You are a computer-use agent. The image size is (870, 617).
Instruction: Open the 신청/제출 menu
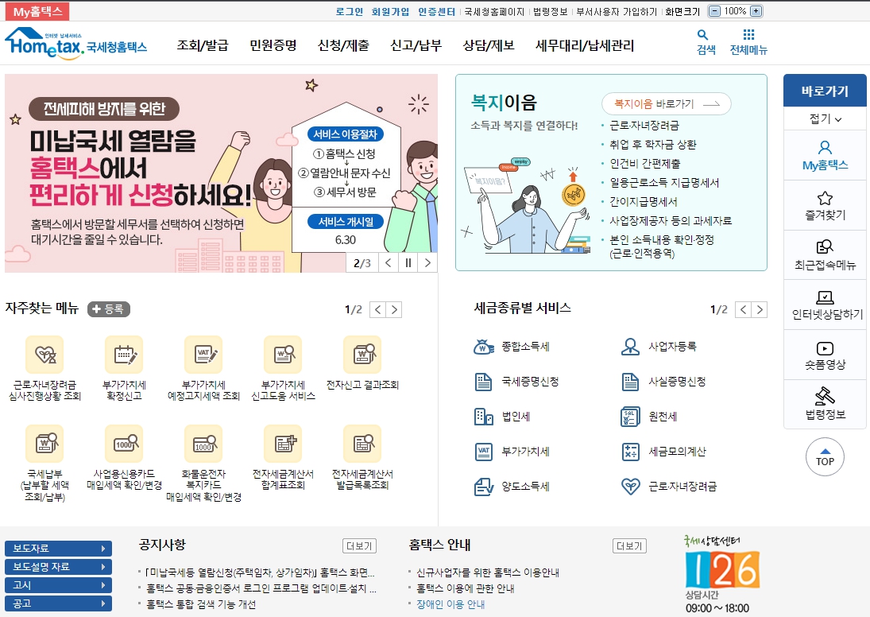(x=343, y=45)
